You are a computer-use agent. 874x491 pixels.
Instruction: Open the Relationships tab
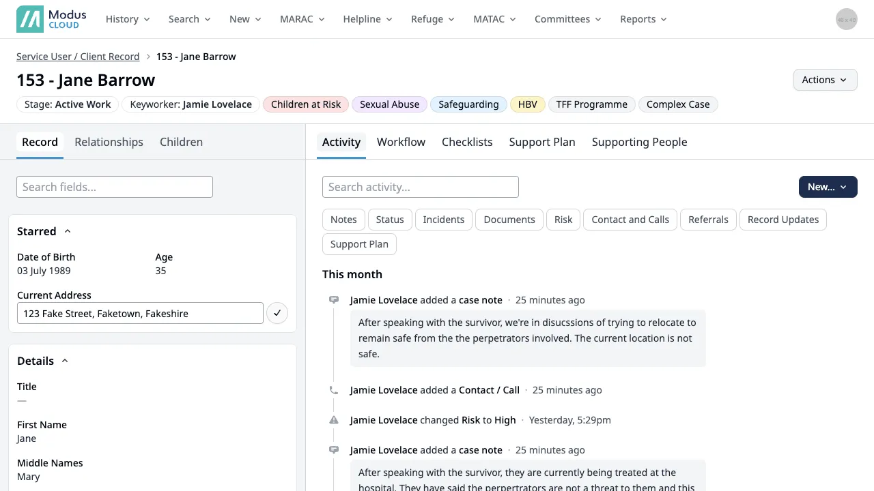(x=109, y=142)
